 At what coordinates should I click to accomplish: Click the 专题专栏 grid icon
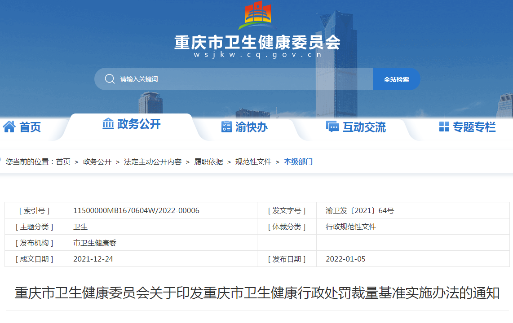click(444, 127)
